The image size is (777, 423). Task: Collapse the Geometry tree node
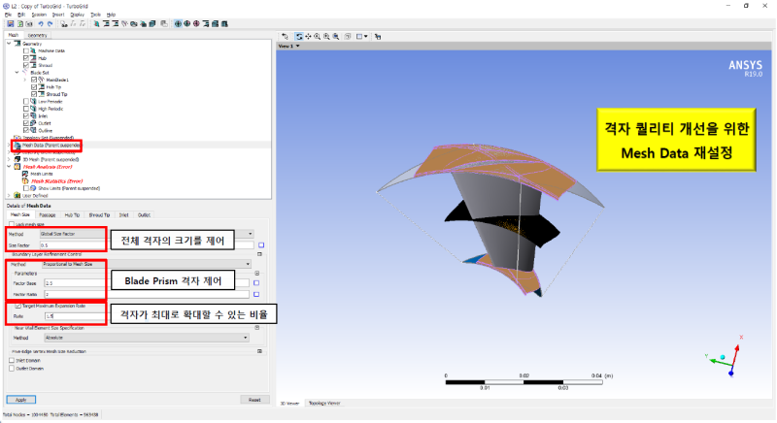9,44
